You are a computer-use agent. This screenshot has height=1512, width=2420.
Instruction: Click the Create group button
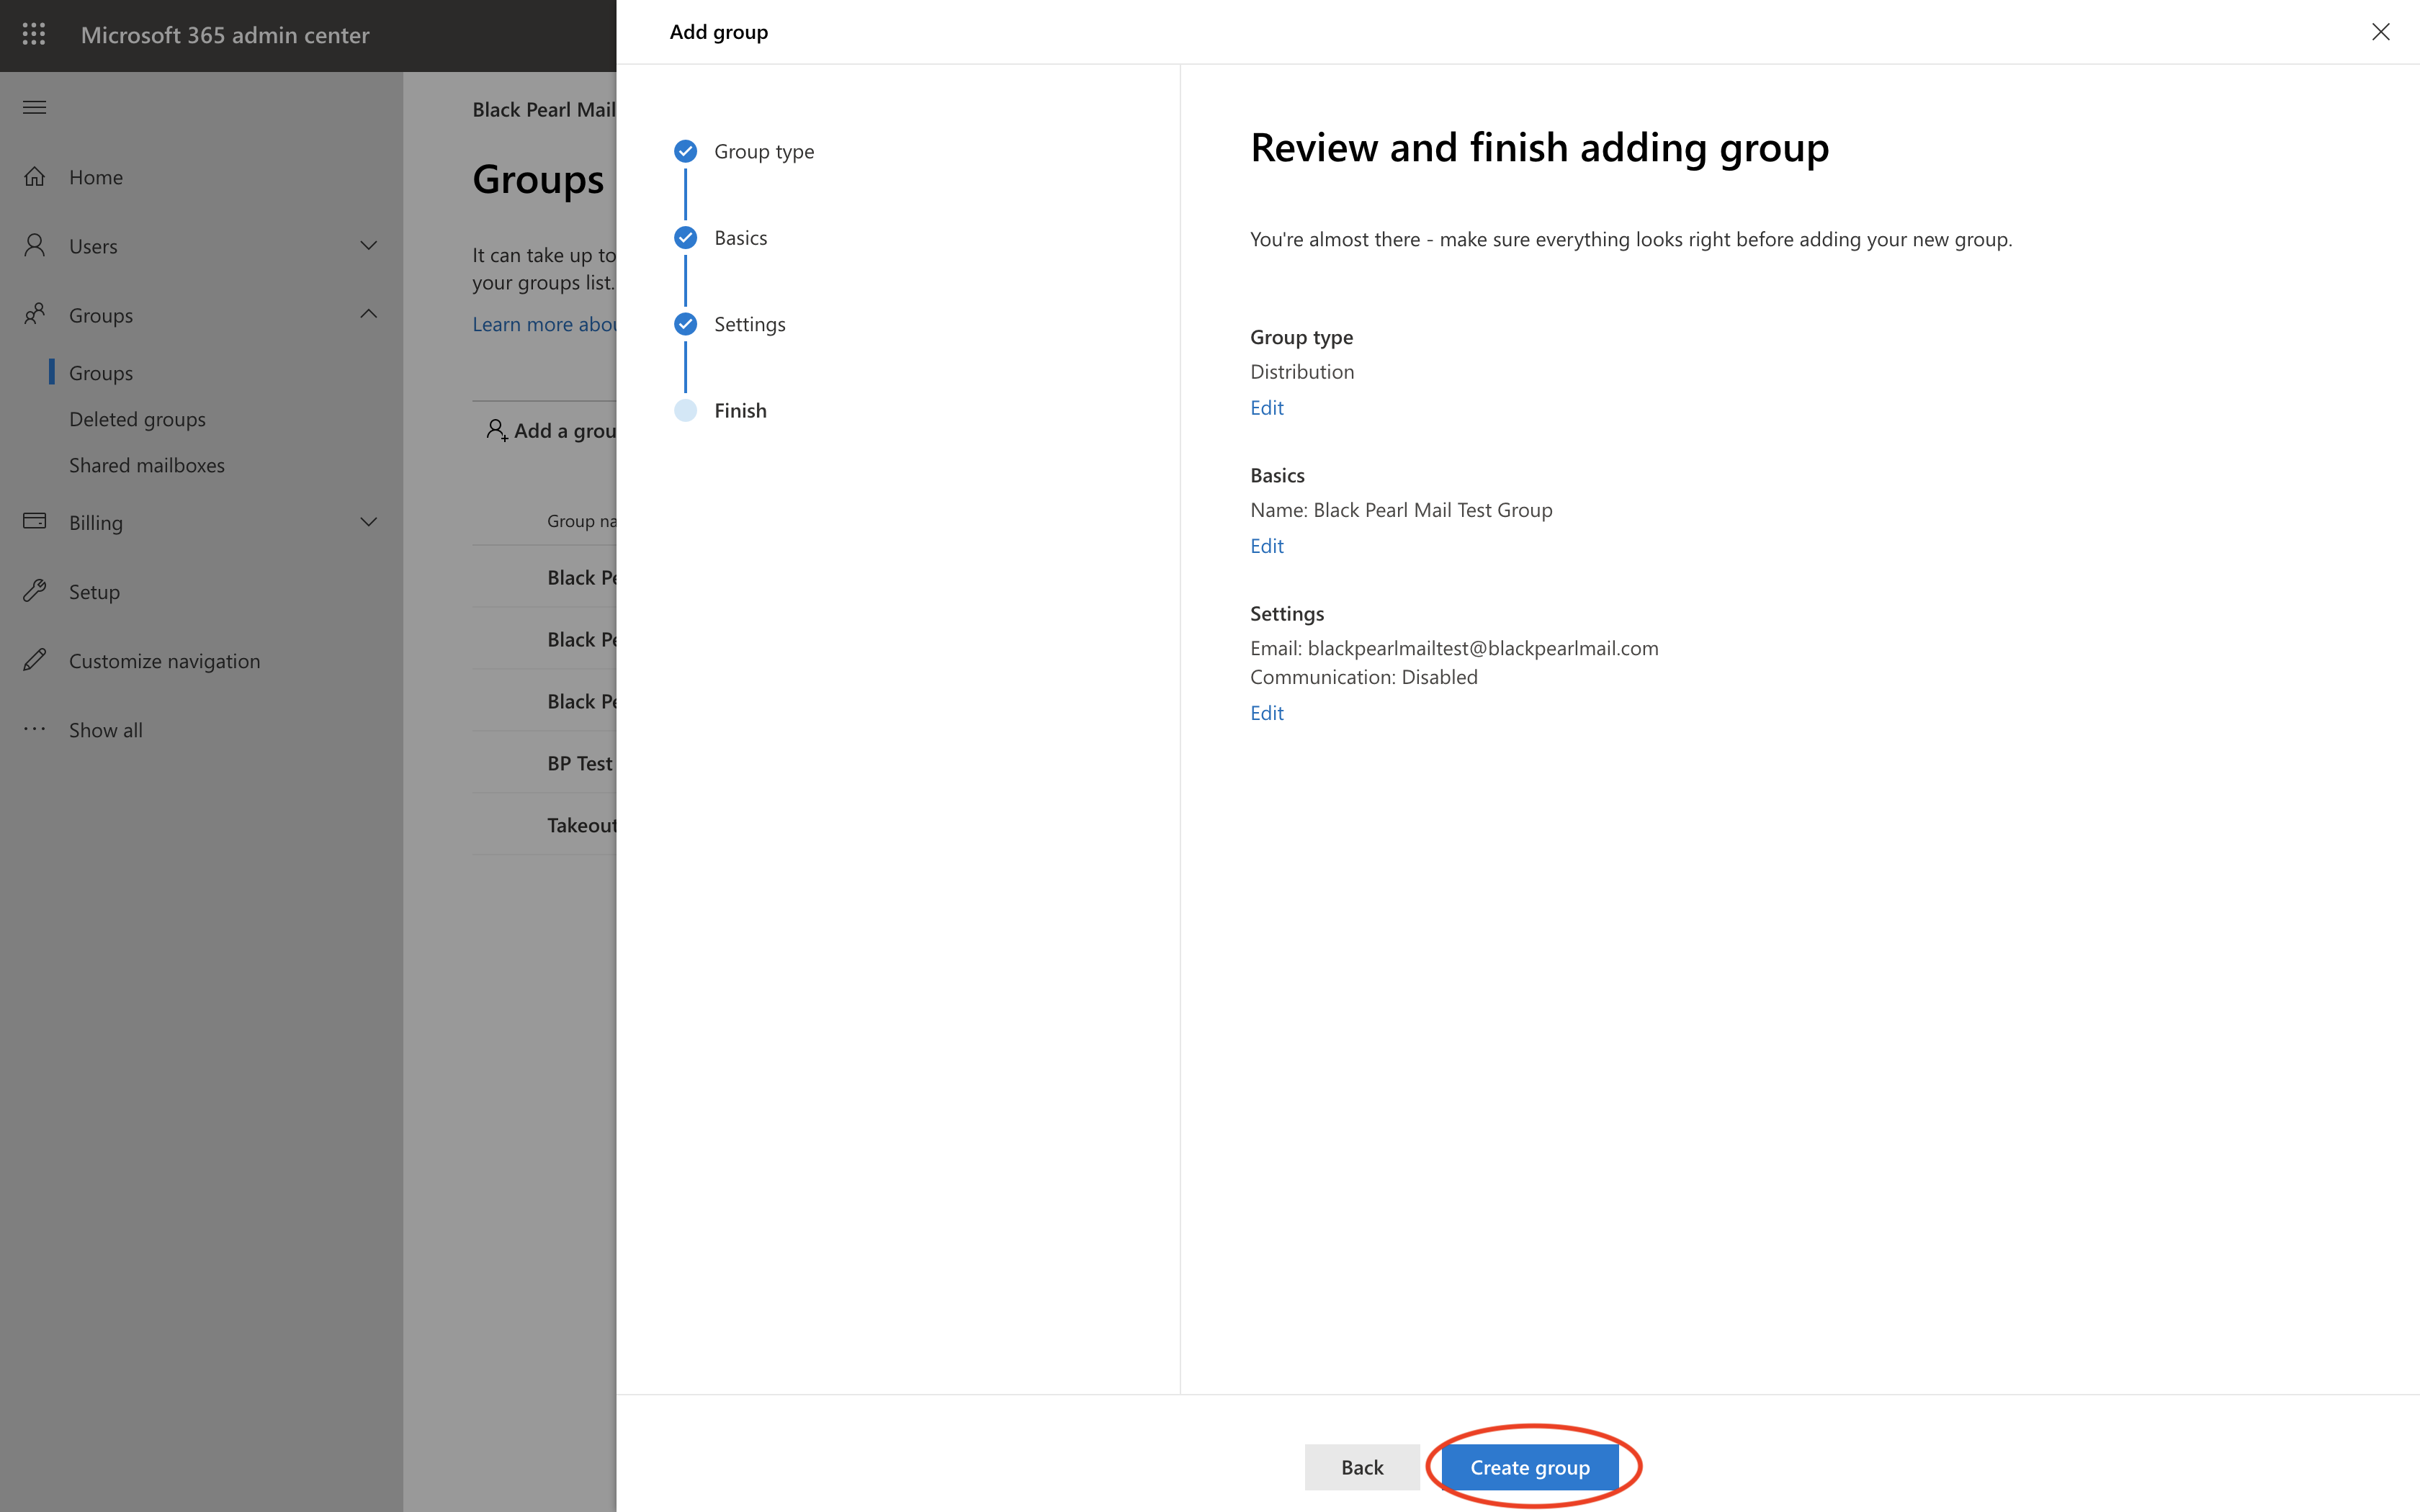coord(1529,1467)
